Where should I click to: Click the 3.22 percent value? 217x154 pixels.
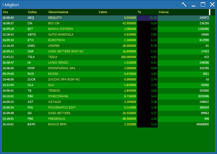154,124
